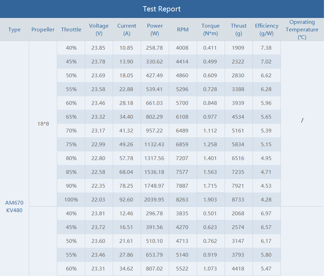Viewport: 325px width, 276px height.
Task: Select the RPM column header
Action: tap(183, 30)
